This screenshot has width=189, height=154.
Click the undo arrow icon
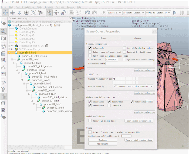tap(87, 12)
